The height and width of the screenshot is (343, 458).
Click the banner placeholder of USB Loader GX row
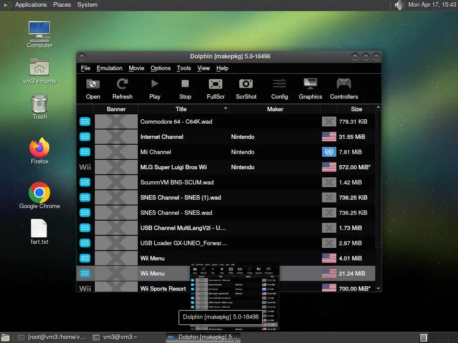click(x=116, y=243)
